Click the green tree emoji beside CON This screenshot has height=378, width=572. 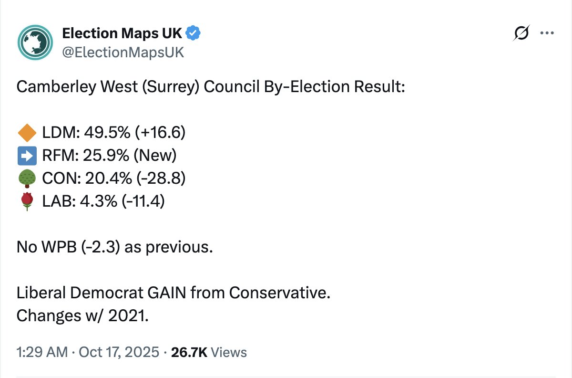[27, 178]
